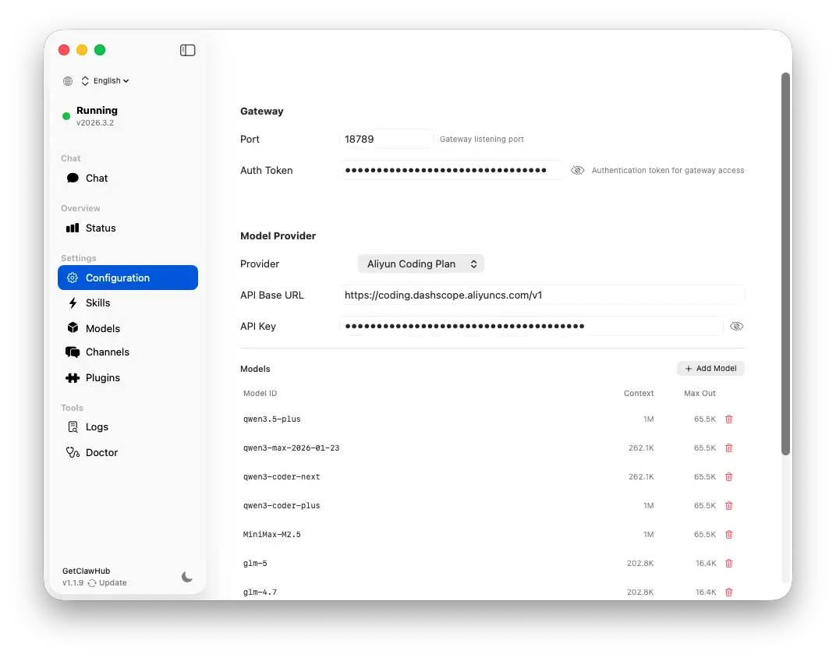
Task: Show the hidden API Key
Action: click(x=736, y=326)
